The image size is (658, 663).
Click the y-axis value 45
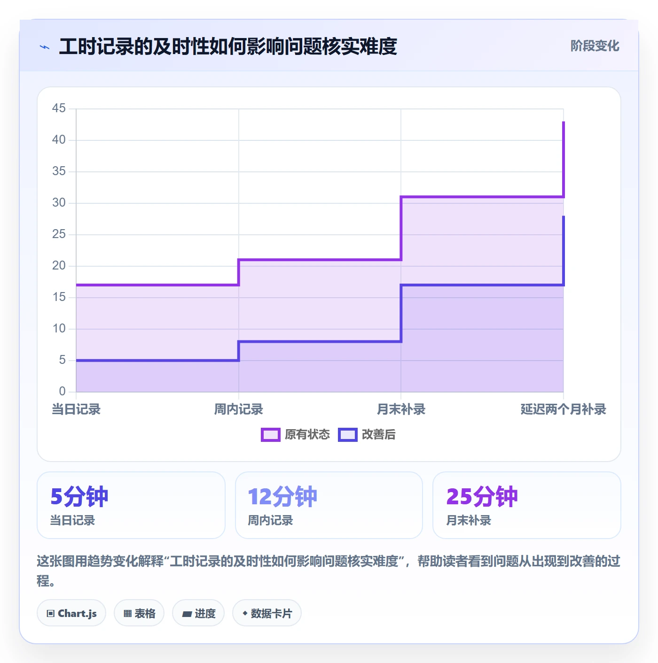point(59,108)
